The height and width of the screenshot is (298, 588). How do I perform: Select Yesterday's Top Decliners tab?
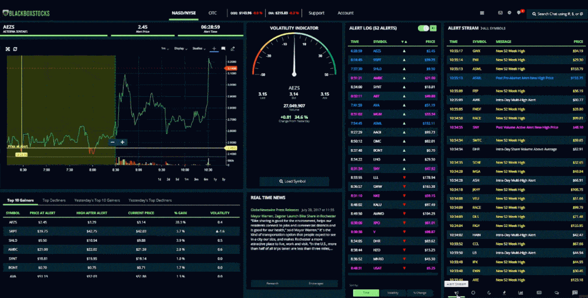pos(150,200)
